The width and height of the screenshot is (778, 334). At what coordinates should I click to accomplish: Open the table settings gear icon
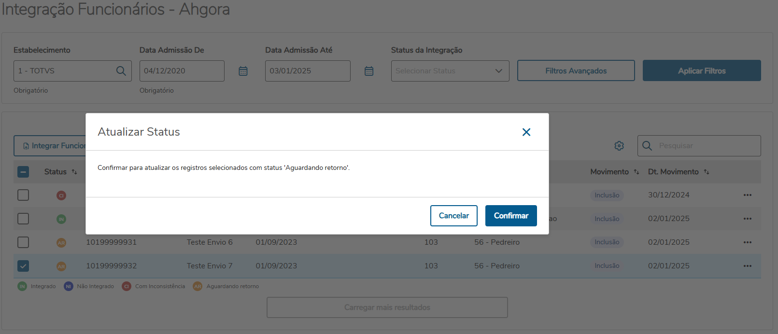coord(619,146)
